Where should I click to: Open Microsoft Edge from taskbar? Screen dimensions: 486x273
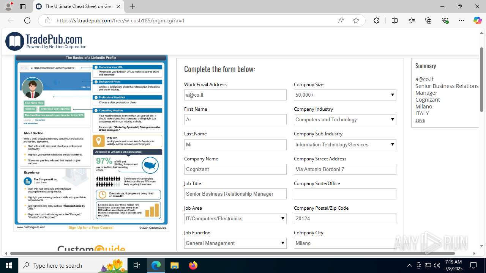click(x=156, y=265)
